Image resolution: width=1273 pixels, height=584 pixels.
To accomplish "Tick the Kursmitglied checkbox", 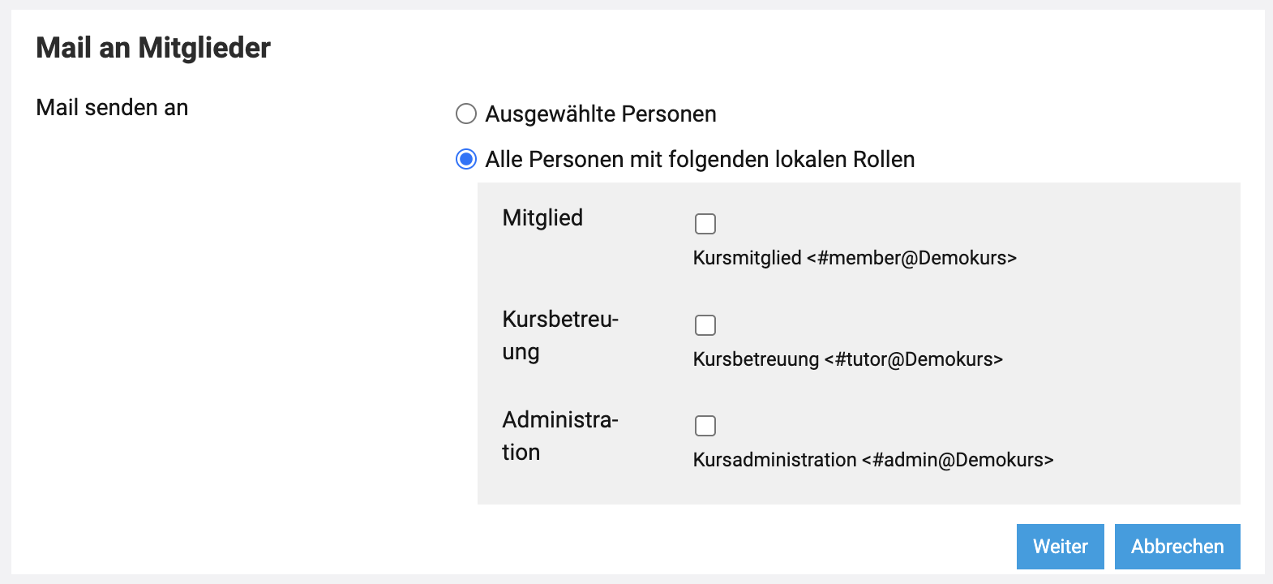I will [705, 224].
